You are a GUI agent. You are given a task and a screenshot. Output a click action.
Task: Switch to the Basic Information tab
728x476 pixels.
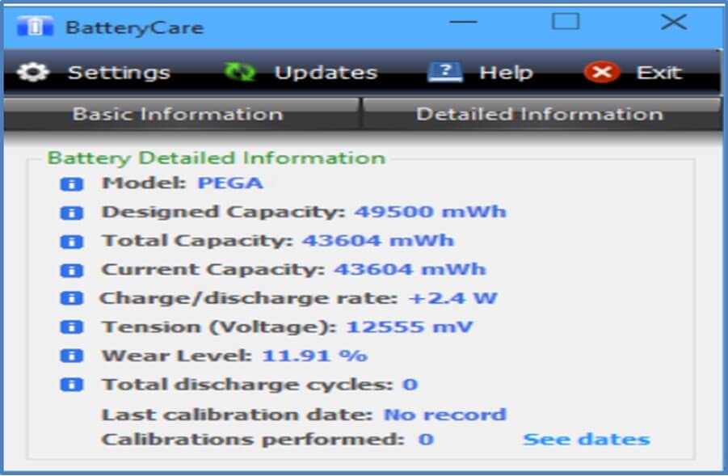[x=181, y=114]
